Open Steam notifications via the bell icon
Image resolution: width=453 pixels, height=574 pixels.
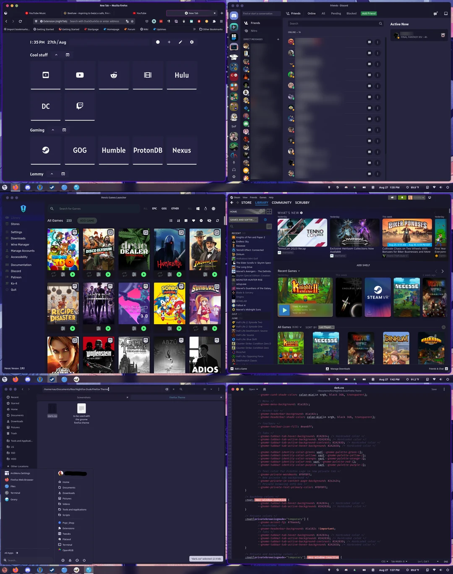(x=402, y=197)
